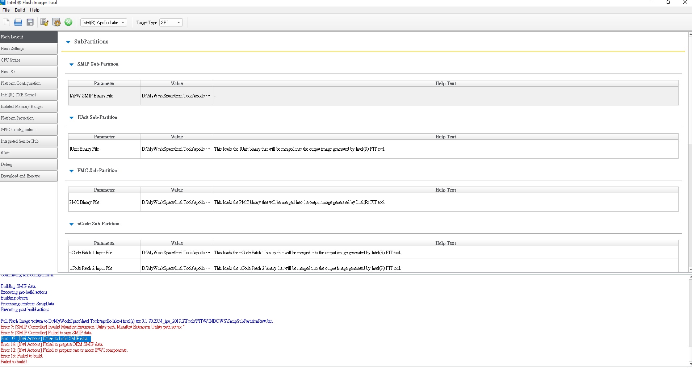This screenshot has height=372, width=692.
Task: Open an existing image with the open icon
Action: [18, 22]
